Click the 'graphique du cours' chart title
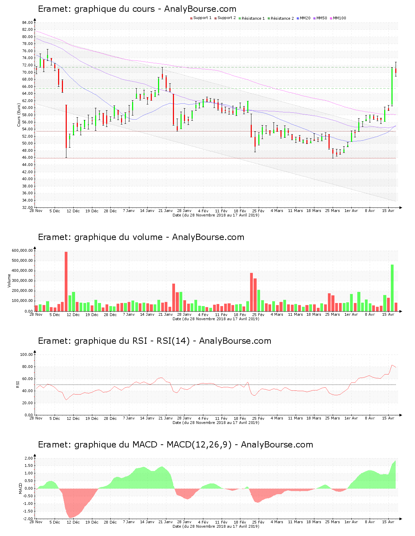The image size is (415, 536). point(137,9)
